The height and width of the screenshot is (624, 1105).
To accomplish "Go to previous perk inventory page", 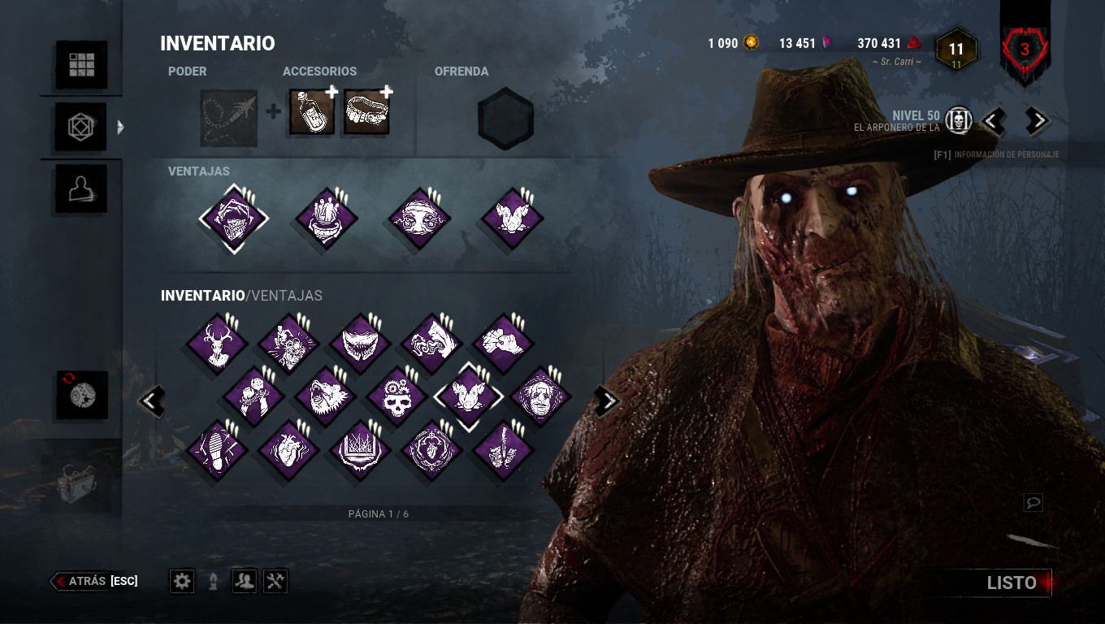I will point(151,400).
